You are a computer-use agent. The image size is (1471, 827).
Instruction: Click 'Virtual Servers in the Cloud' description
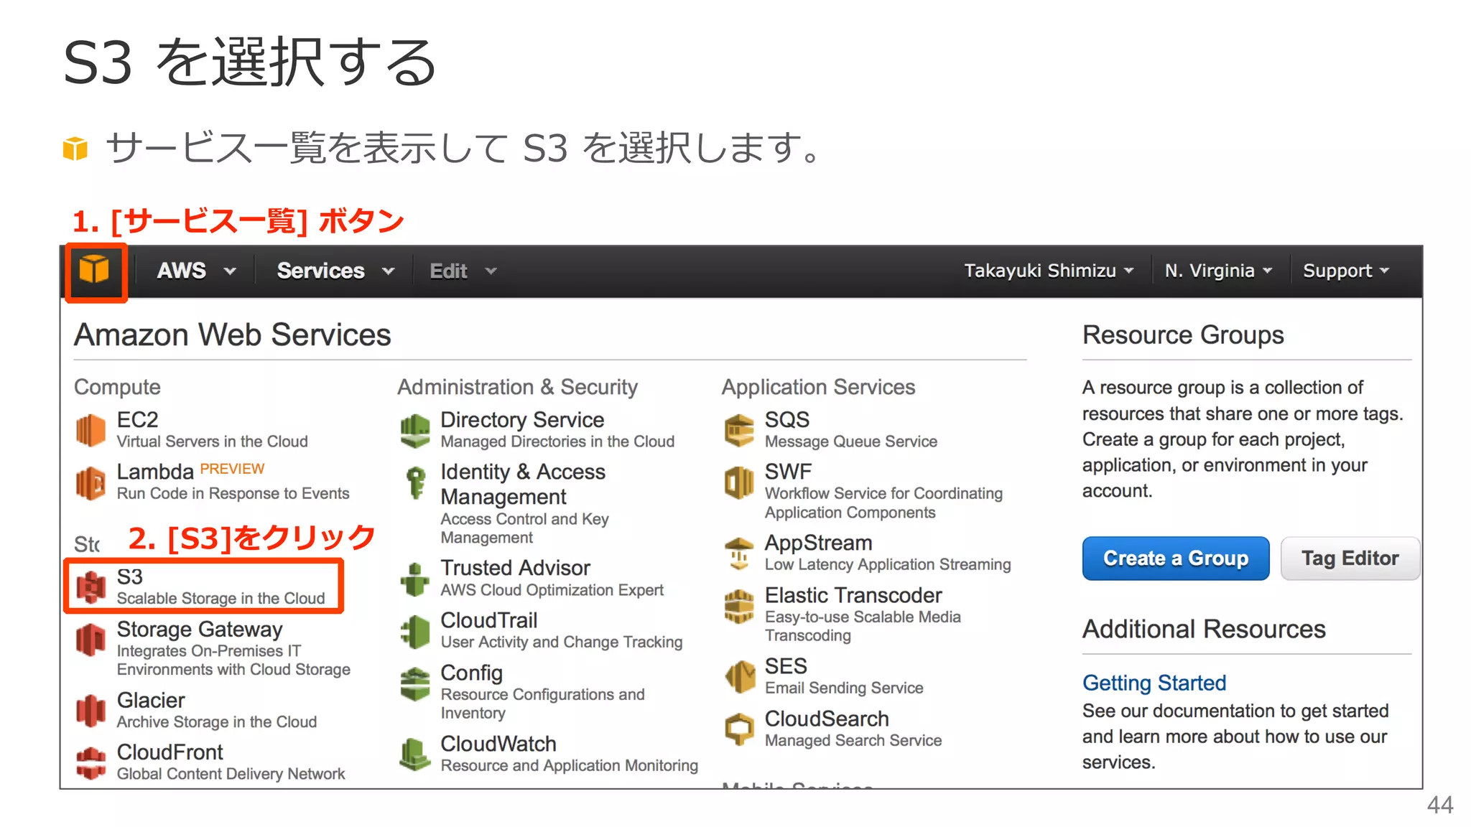coord(213,441)
